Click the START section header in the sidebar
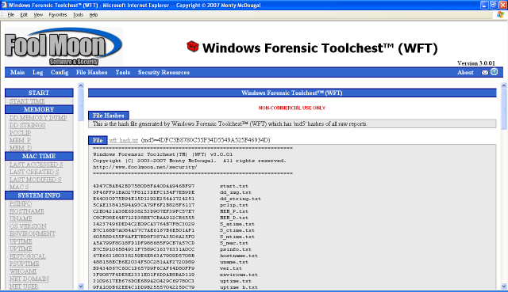The image size is (508, 292). tap(39, 93)
